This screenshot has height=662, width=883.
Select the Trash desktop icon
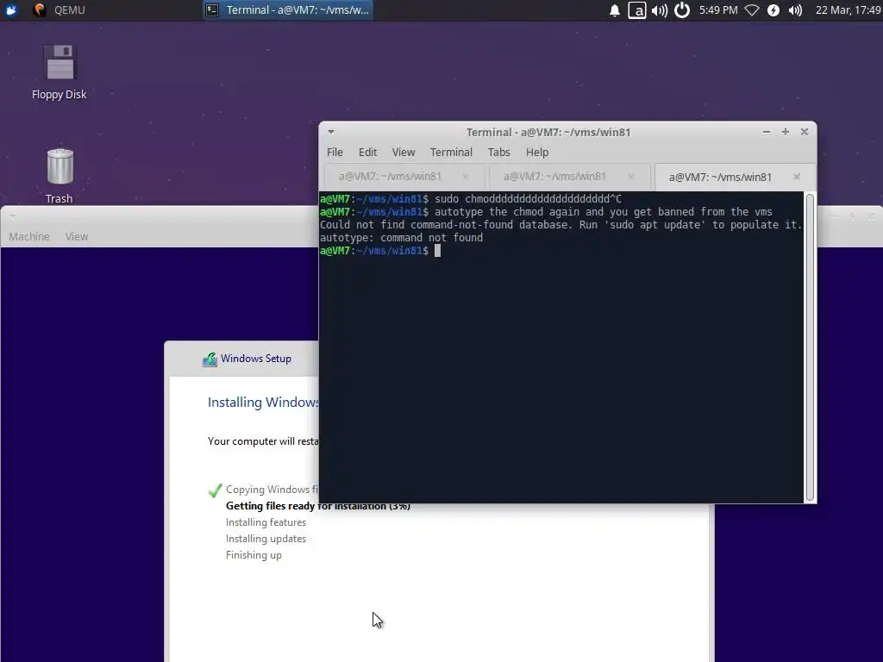tap(59, 176)
